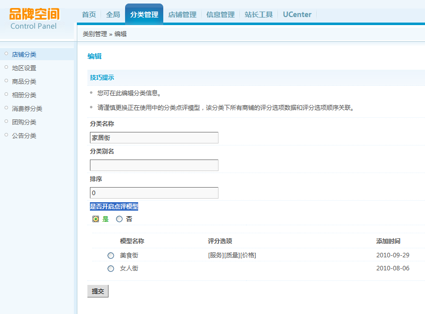The height and width of the screenshot is (314, 425).
Task: Click the 提交 submit button
Action: coord(97,291)
